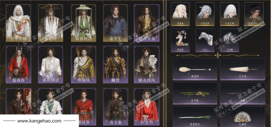Select the 葱葱那年 green onion weapon
This screenshot has width=271, height=127.
coord(195,117)
